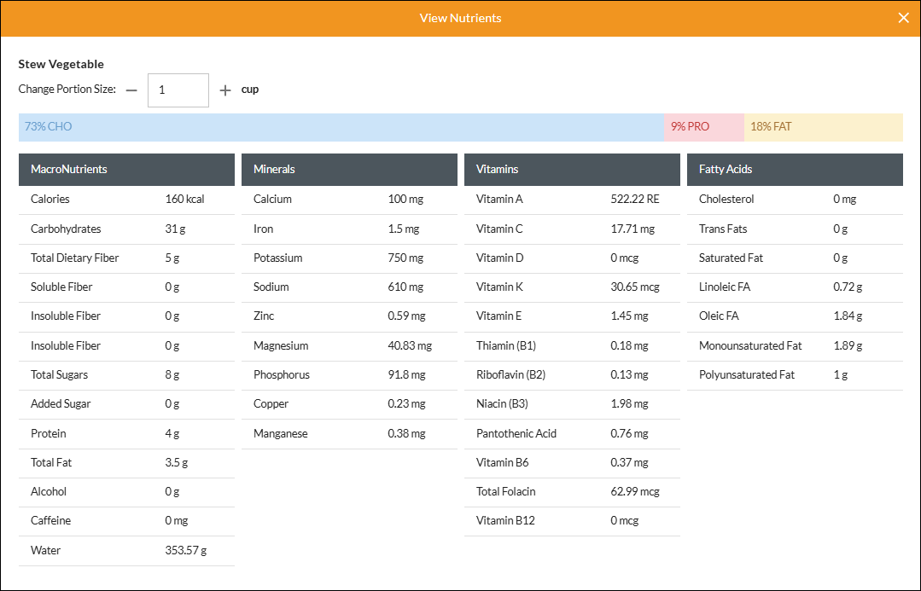Viewport: 921px width, 591px height.
Task: Increase portion size with plus icon
Action: pyautogui.click(x=225, y=90)
